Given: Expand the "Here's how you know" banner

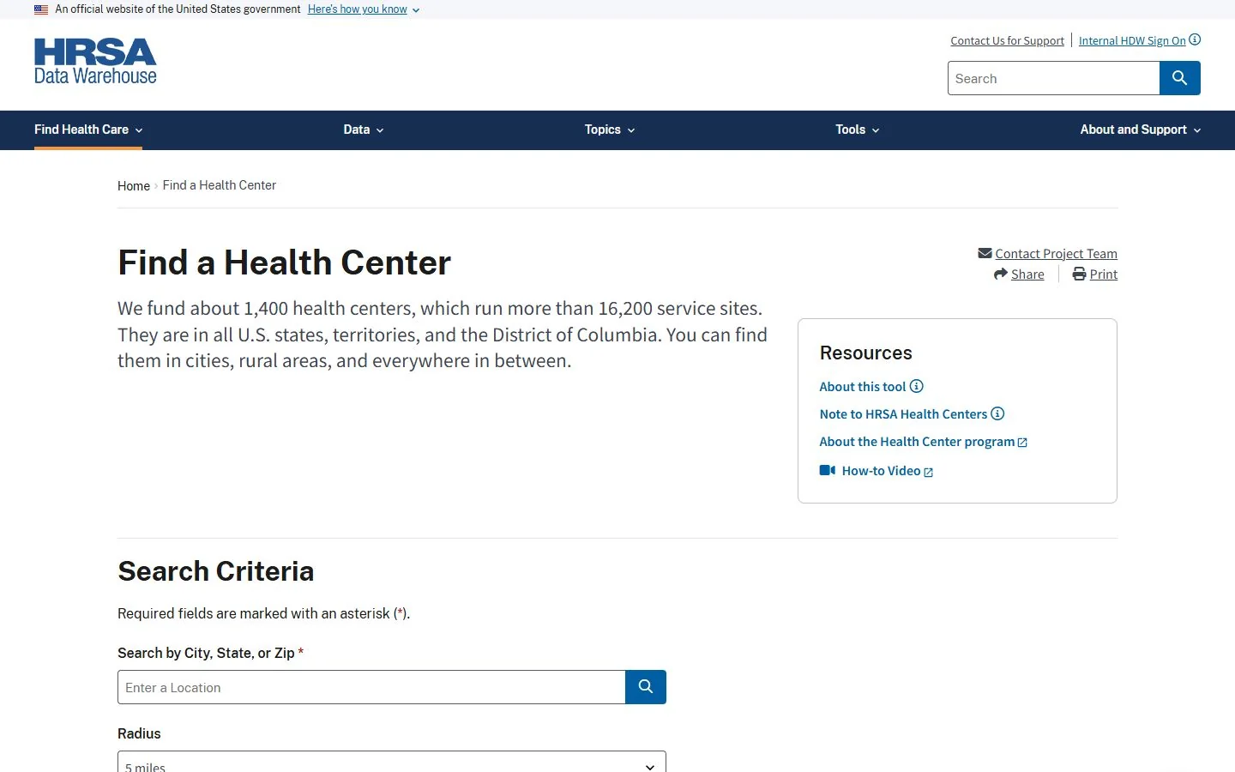Looking at the screenshot, I should coord(364,9).
